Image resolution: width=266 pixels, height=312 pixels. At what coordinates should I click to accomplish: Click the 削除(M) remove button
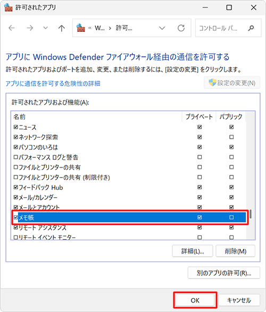click(x=236, y=251)
